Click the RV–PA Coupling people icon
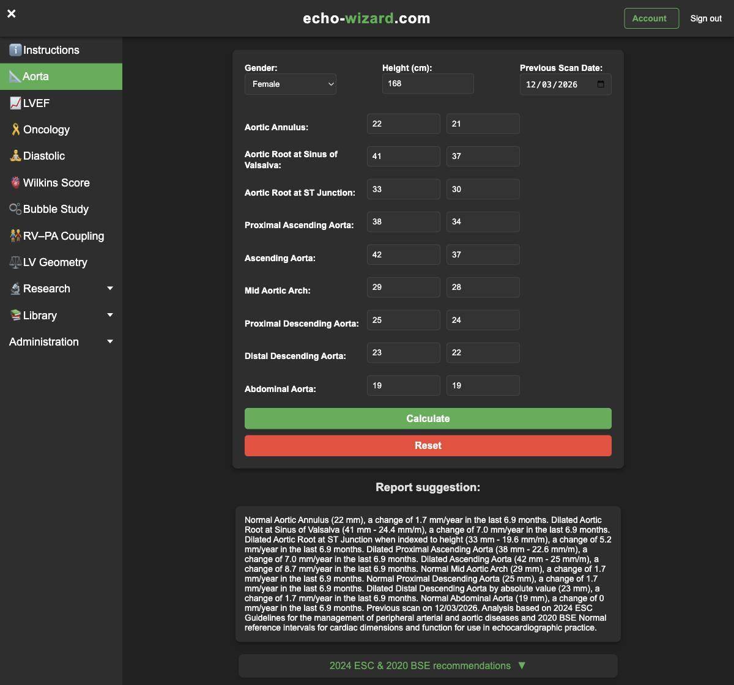The width and height of the screenshot is (734, 685). coord(15,236)
